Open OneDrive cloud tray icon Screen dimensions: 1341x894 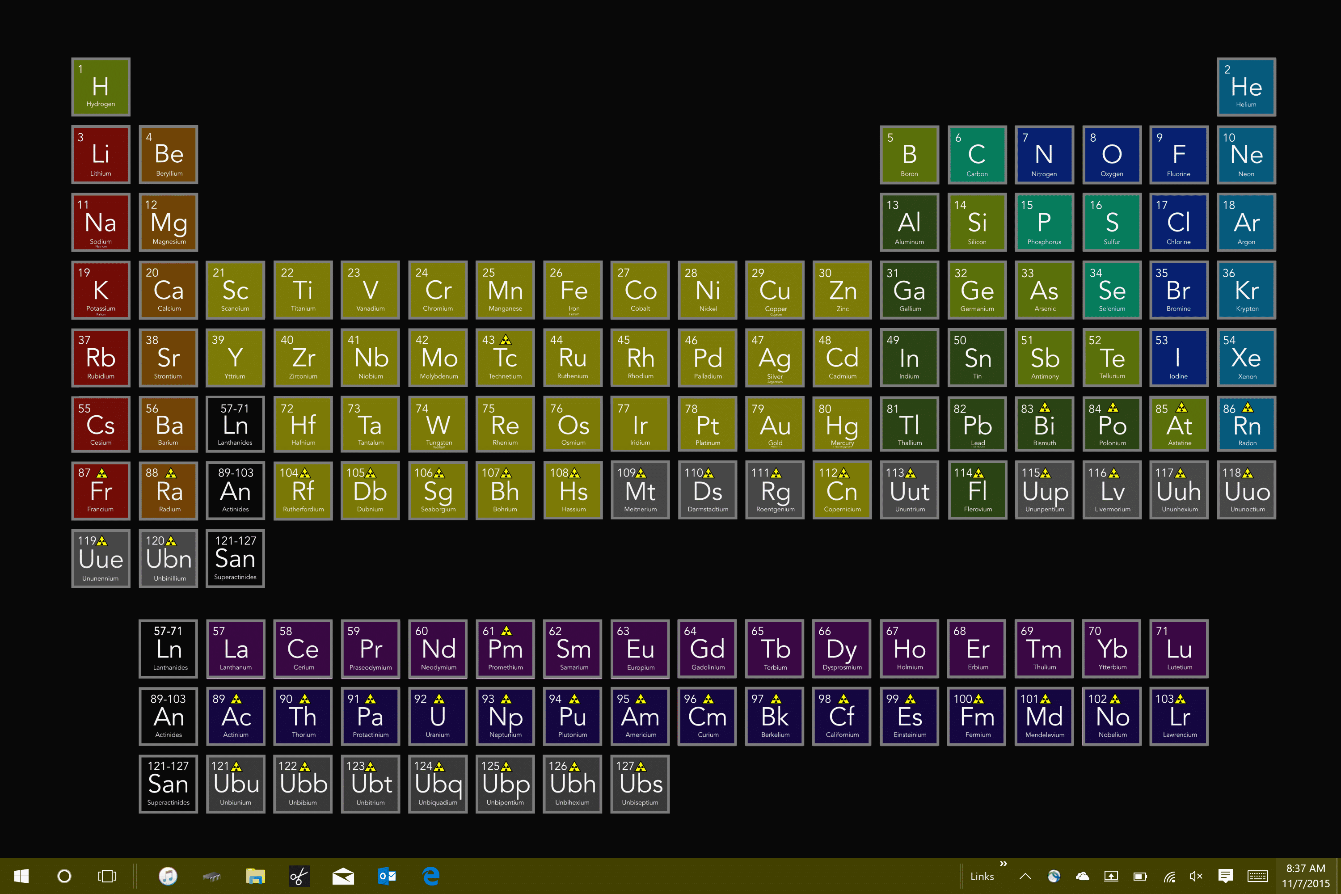[1082, 876]
